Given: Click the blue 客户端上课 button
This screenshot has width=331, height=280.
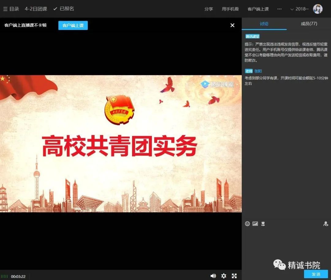Looking at the screenshot, I should click(73, 25).
